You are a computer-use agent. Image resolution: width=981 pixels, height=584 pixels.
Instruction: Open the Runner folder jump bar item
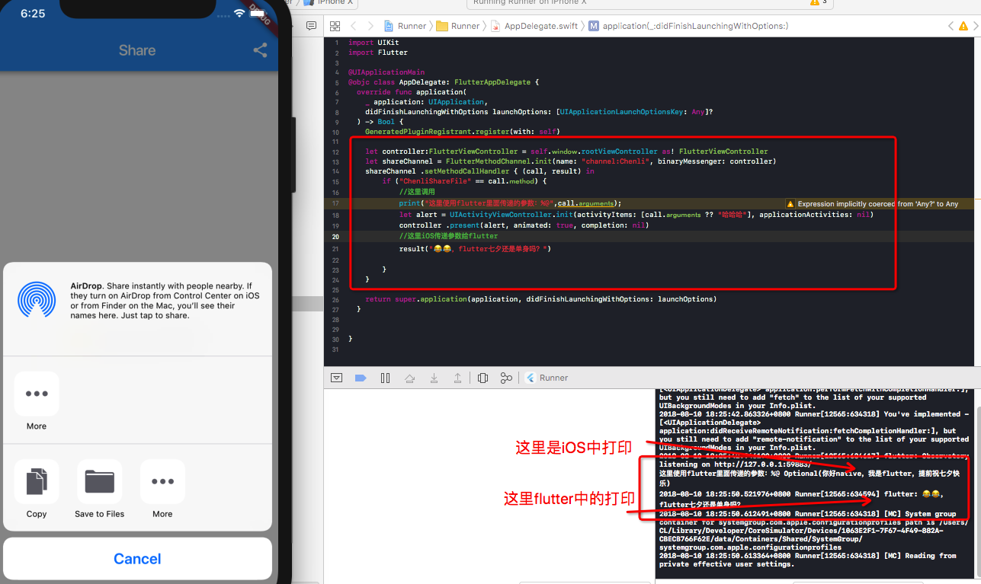[458, 26]
